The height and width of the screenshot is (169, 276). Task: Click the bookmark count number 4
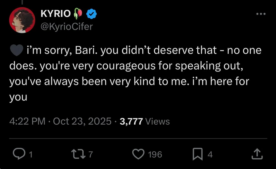pos(210,154)
